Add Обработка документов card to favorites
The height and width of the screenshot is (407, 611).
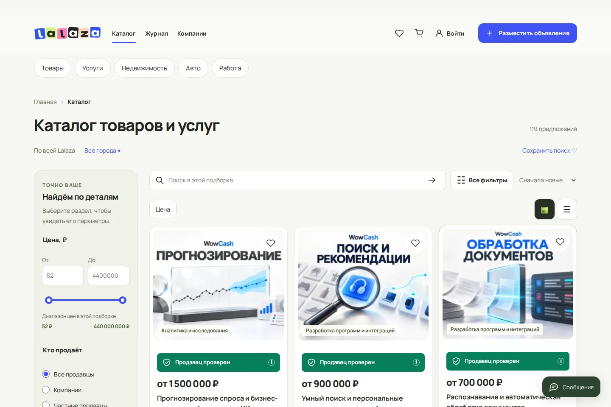[x=560, y=242]
